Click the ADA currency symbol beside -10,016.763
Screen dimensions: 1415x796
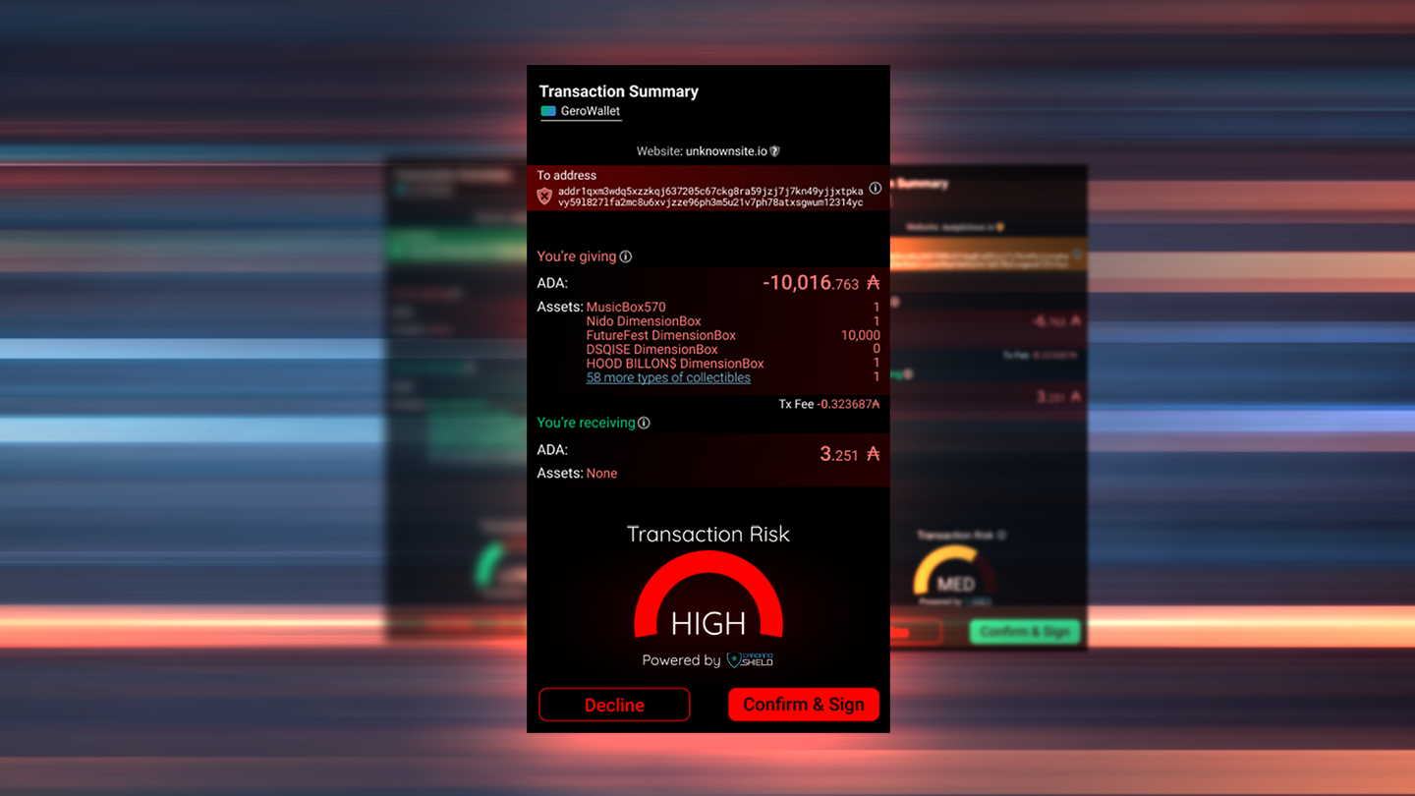(873, 283)
